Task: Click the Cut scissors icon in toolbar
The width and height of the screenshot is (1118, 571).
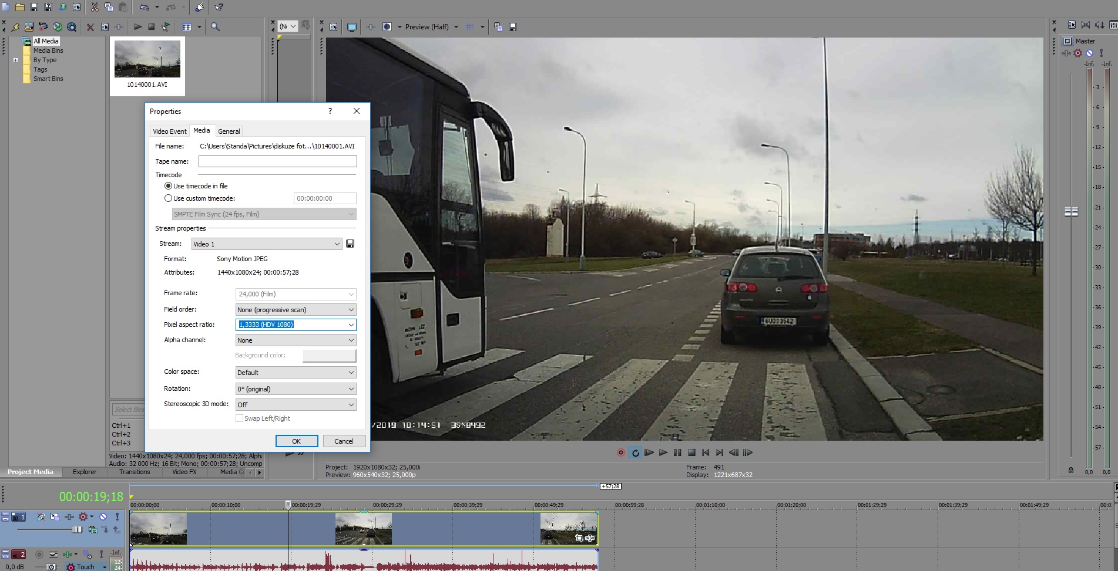Action: click(95, 8)
